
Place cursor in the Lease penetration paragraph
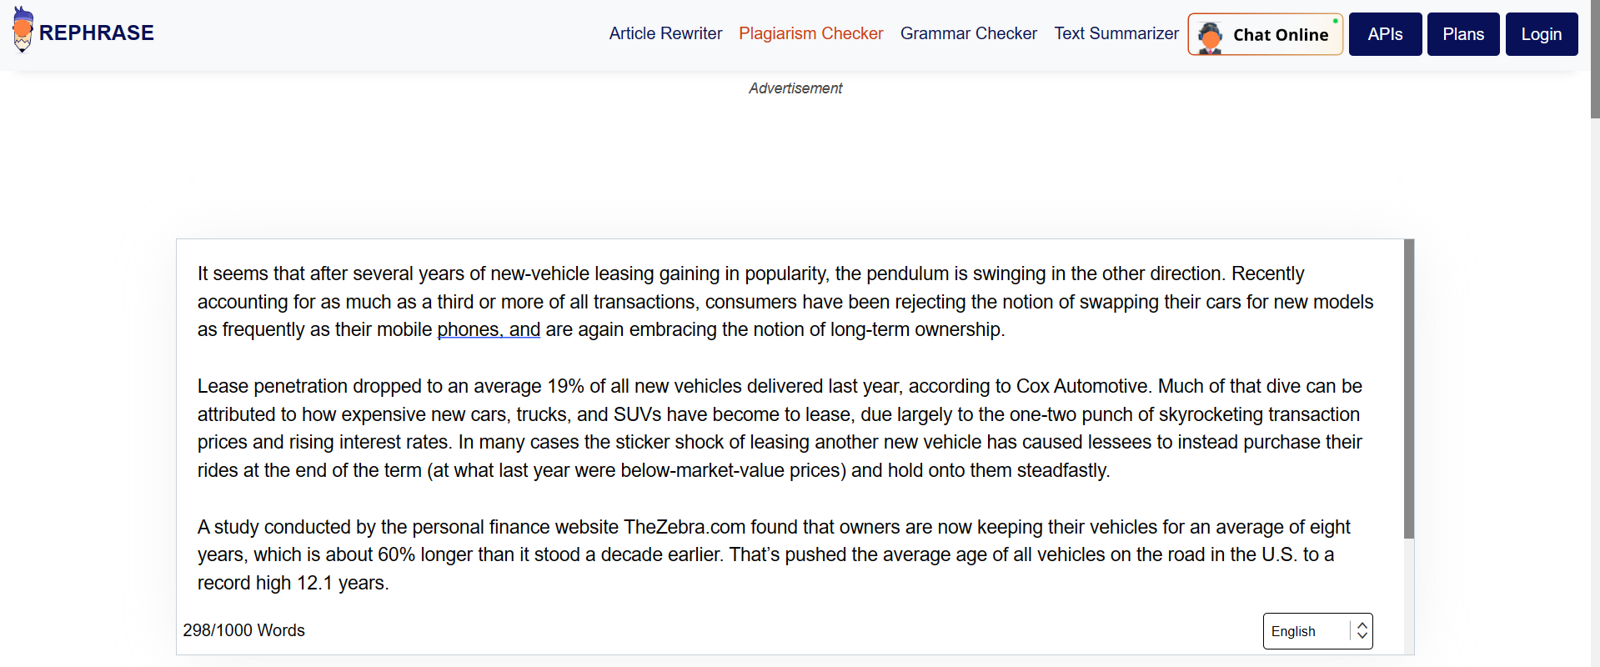pyautogui.click(x=780, y=428)
